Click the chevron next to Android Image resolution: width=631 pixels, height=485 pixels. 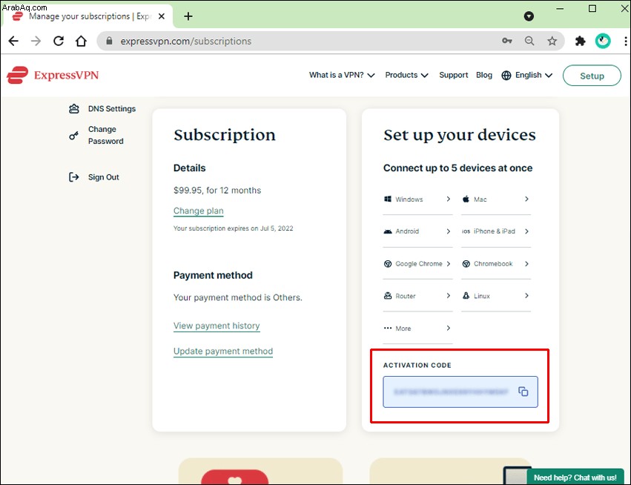tap(449, 231)
